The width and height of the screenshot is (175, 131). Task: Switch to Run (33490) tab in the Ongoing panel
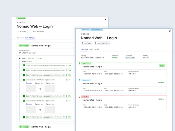[94, 49]
